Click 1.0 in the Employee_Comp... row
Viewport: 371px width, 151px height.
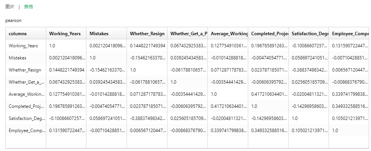coord(335,130)
